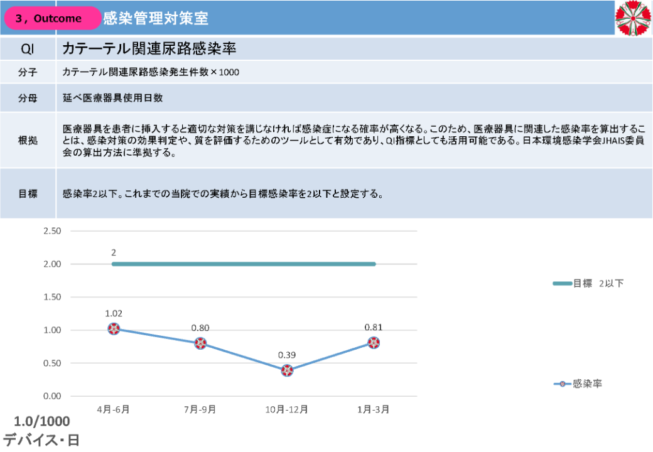
Task: Select the 10月-12月 x-axis label
Action: point(287,409)
